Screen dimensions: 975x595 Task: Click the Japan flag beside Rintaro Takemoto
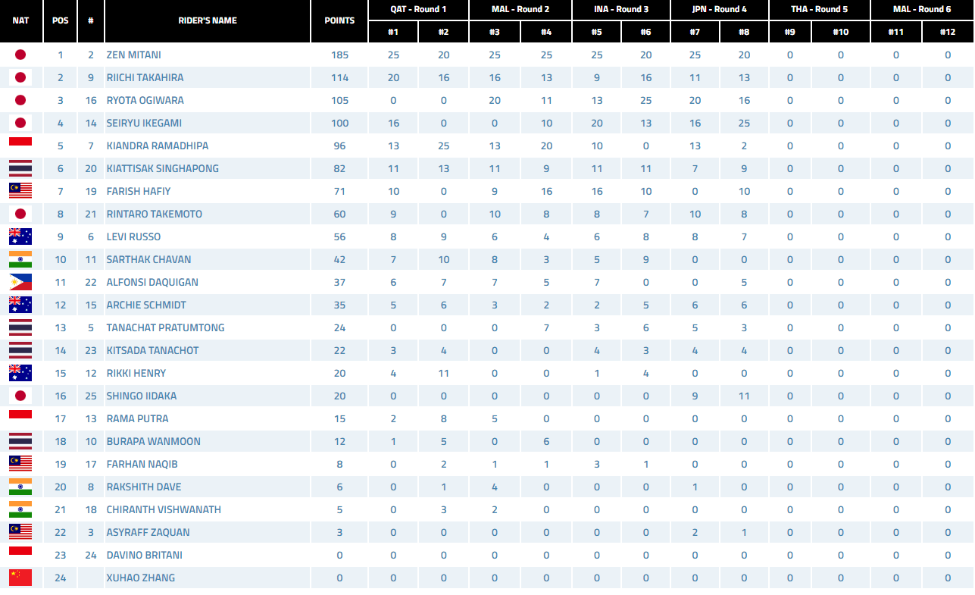pyautogui.click(x=20, y=214)
